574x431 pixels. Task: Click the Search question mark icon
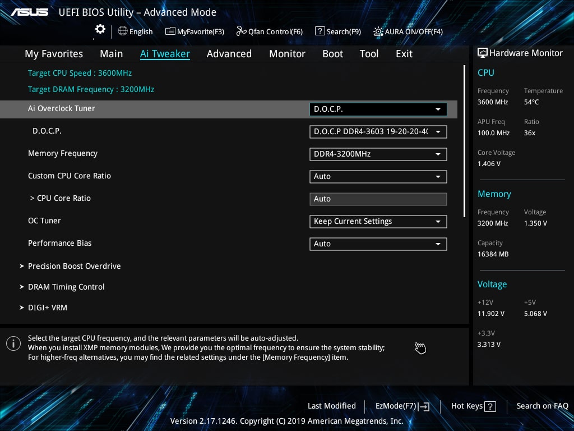tap(320, 31)
